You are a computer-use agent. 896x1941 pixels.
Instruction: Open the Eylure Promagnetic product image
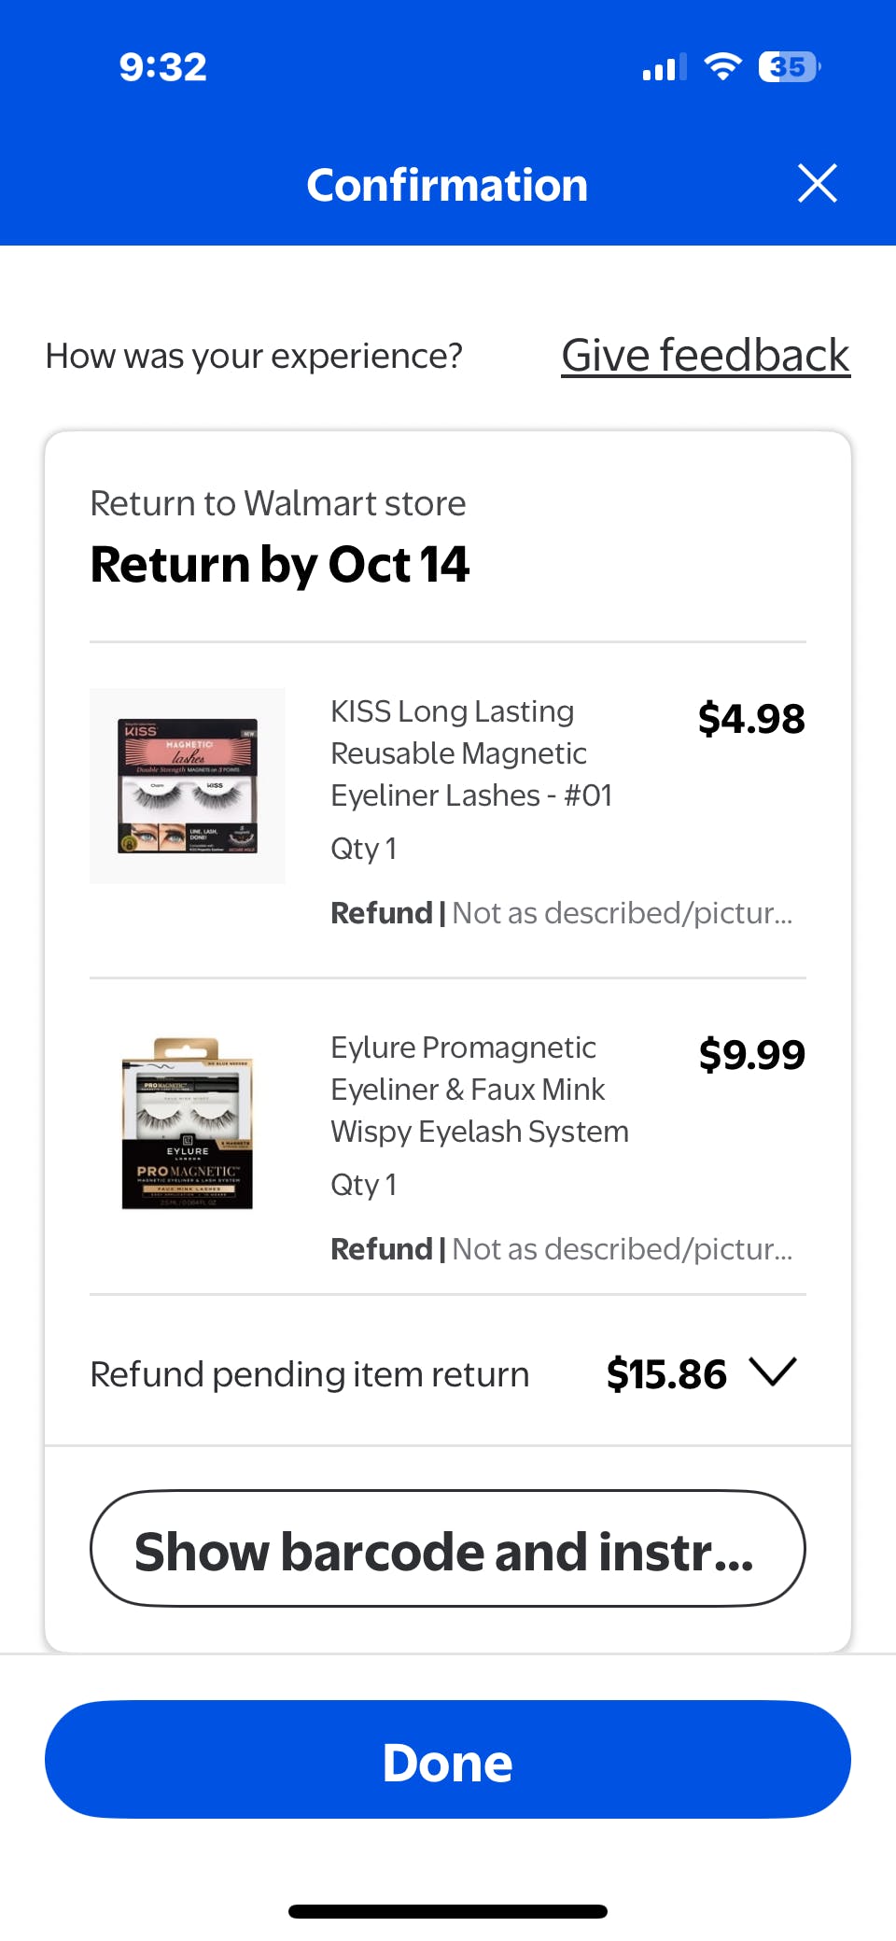(x=188, y=1123)
